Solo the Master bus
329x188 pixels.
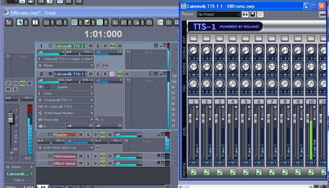[x=88, y=135]
